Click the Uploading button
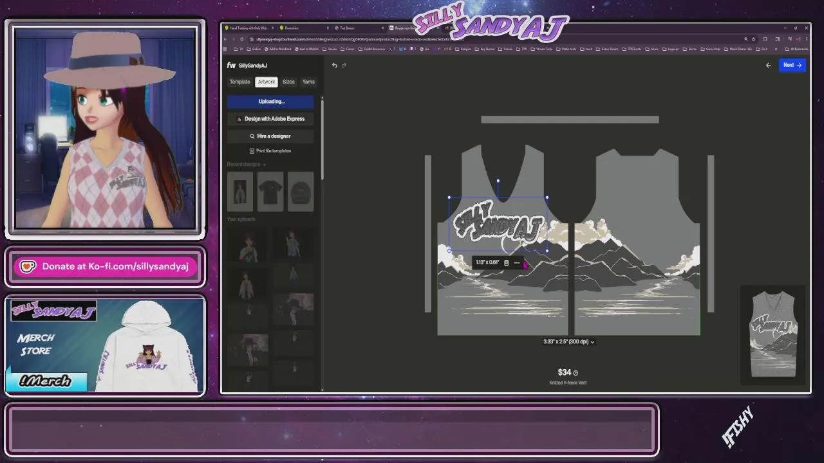824x463 pixels. coord(270,101)
